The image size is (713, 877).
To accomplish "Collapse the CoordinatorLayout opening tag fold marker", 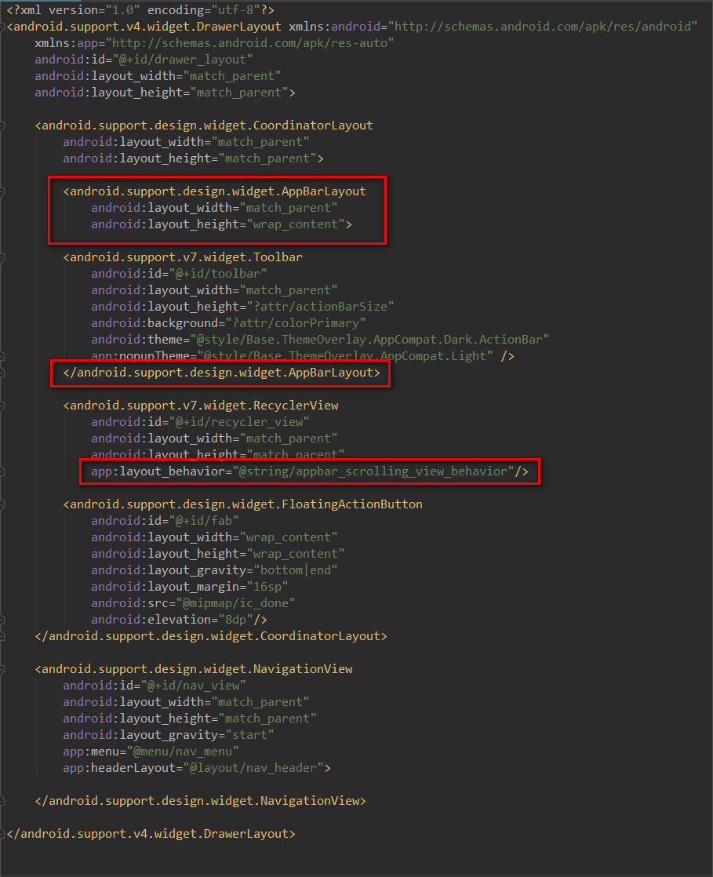I will click(x=2, y=126).
